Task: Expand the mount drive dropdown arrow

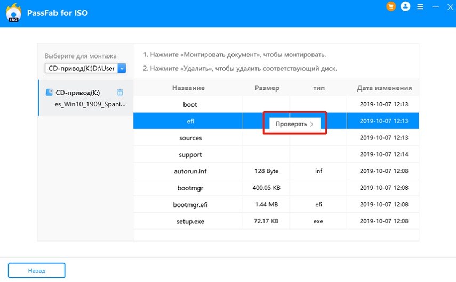Action: 122,68
